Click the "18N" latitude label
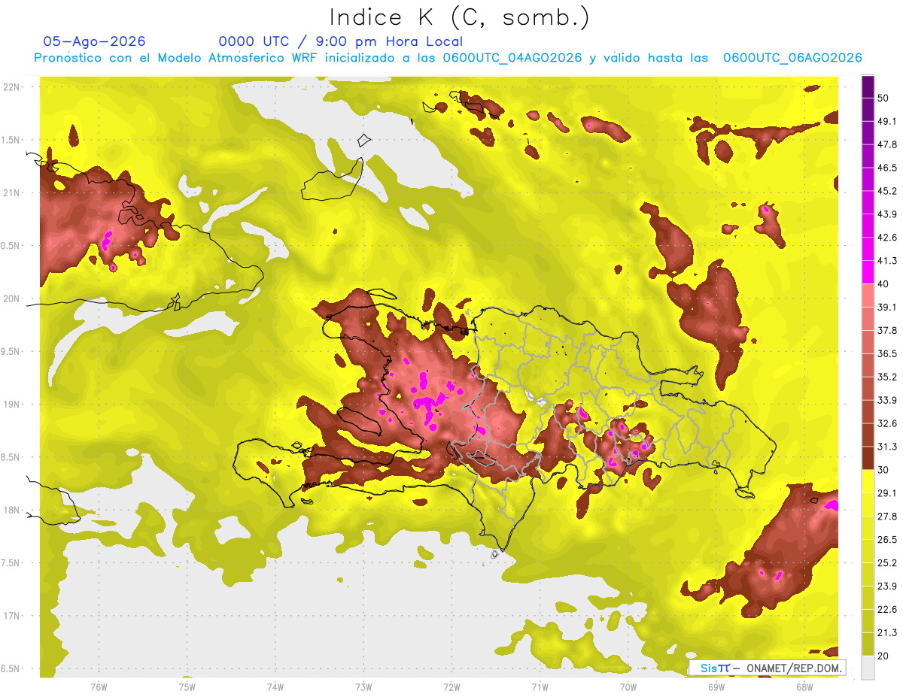The width and height of the screenshot is (903, 697). (x=11, y=511)
